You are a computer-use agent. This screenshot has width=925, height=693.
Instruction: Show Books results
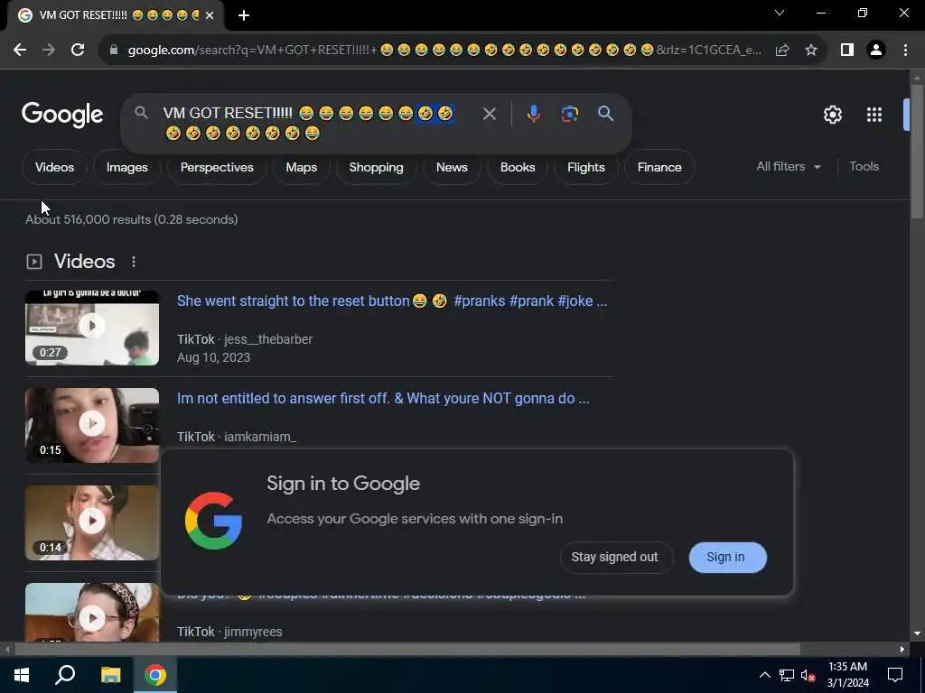[518, 167]
